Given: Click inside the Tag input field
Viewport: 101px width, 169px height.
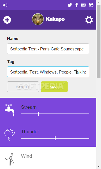Looking at the screenshot, I should [x=48, y=72].
